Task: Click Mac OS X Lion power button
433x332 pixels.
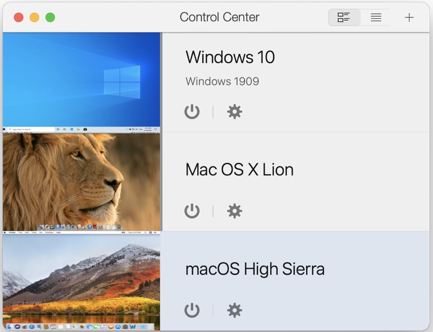Action: coord(192,211)
